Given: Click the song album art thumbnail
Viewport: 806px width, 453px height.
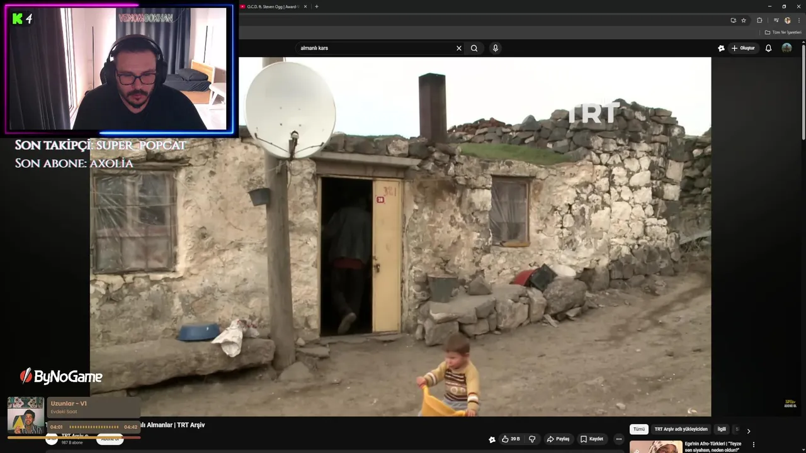Looking at the screenshot, I should coord(26,415).
